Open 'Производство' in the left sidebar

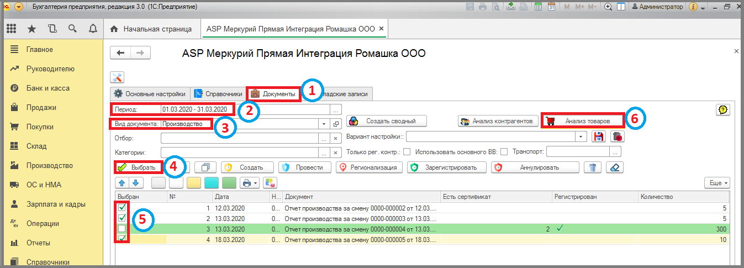[49, 166]
